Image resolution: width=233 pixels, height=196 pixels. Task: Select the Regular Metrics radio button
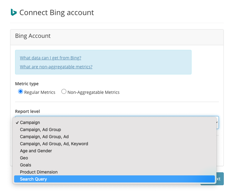(x=21, y=92)
